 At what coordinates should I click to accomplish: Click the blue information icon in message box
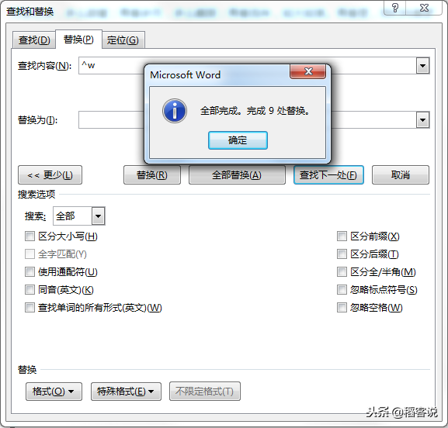point(175,111)
